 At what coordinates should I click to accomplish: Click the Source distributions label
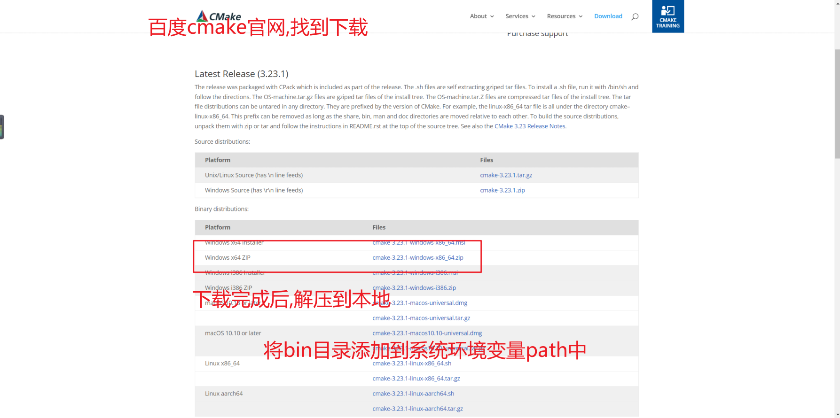[x=222, y=141]
